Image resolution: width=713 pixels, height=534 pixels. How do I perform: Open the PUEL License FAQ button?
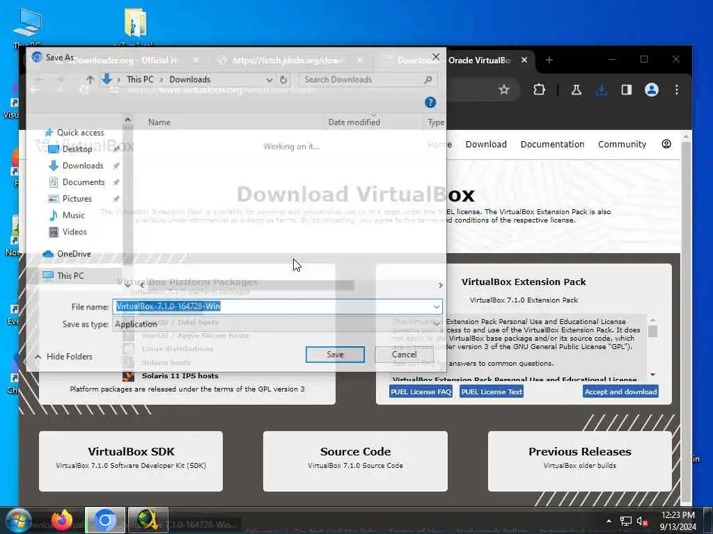coord(421,391)
